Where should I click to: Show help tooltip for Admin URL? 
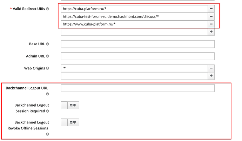(48, 56)
